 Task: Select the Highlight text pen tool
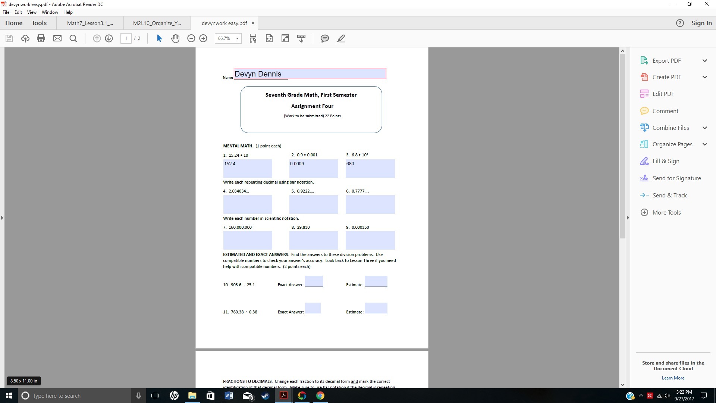[340, 38]
